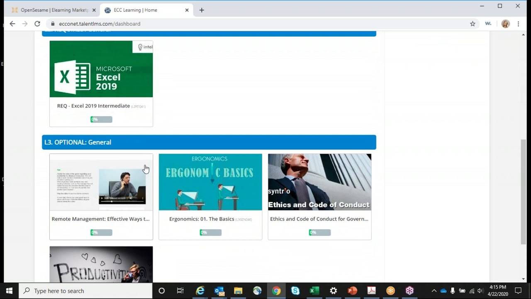Open battery status in system tray
The width and height of the screenshot is (531, 299).
(462, 291)
